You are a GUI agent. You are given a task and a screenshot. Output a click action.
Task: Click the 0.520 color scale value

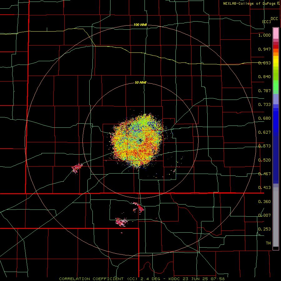click(x=264, y=160)
